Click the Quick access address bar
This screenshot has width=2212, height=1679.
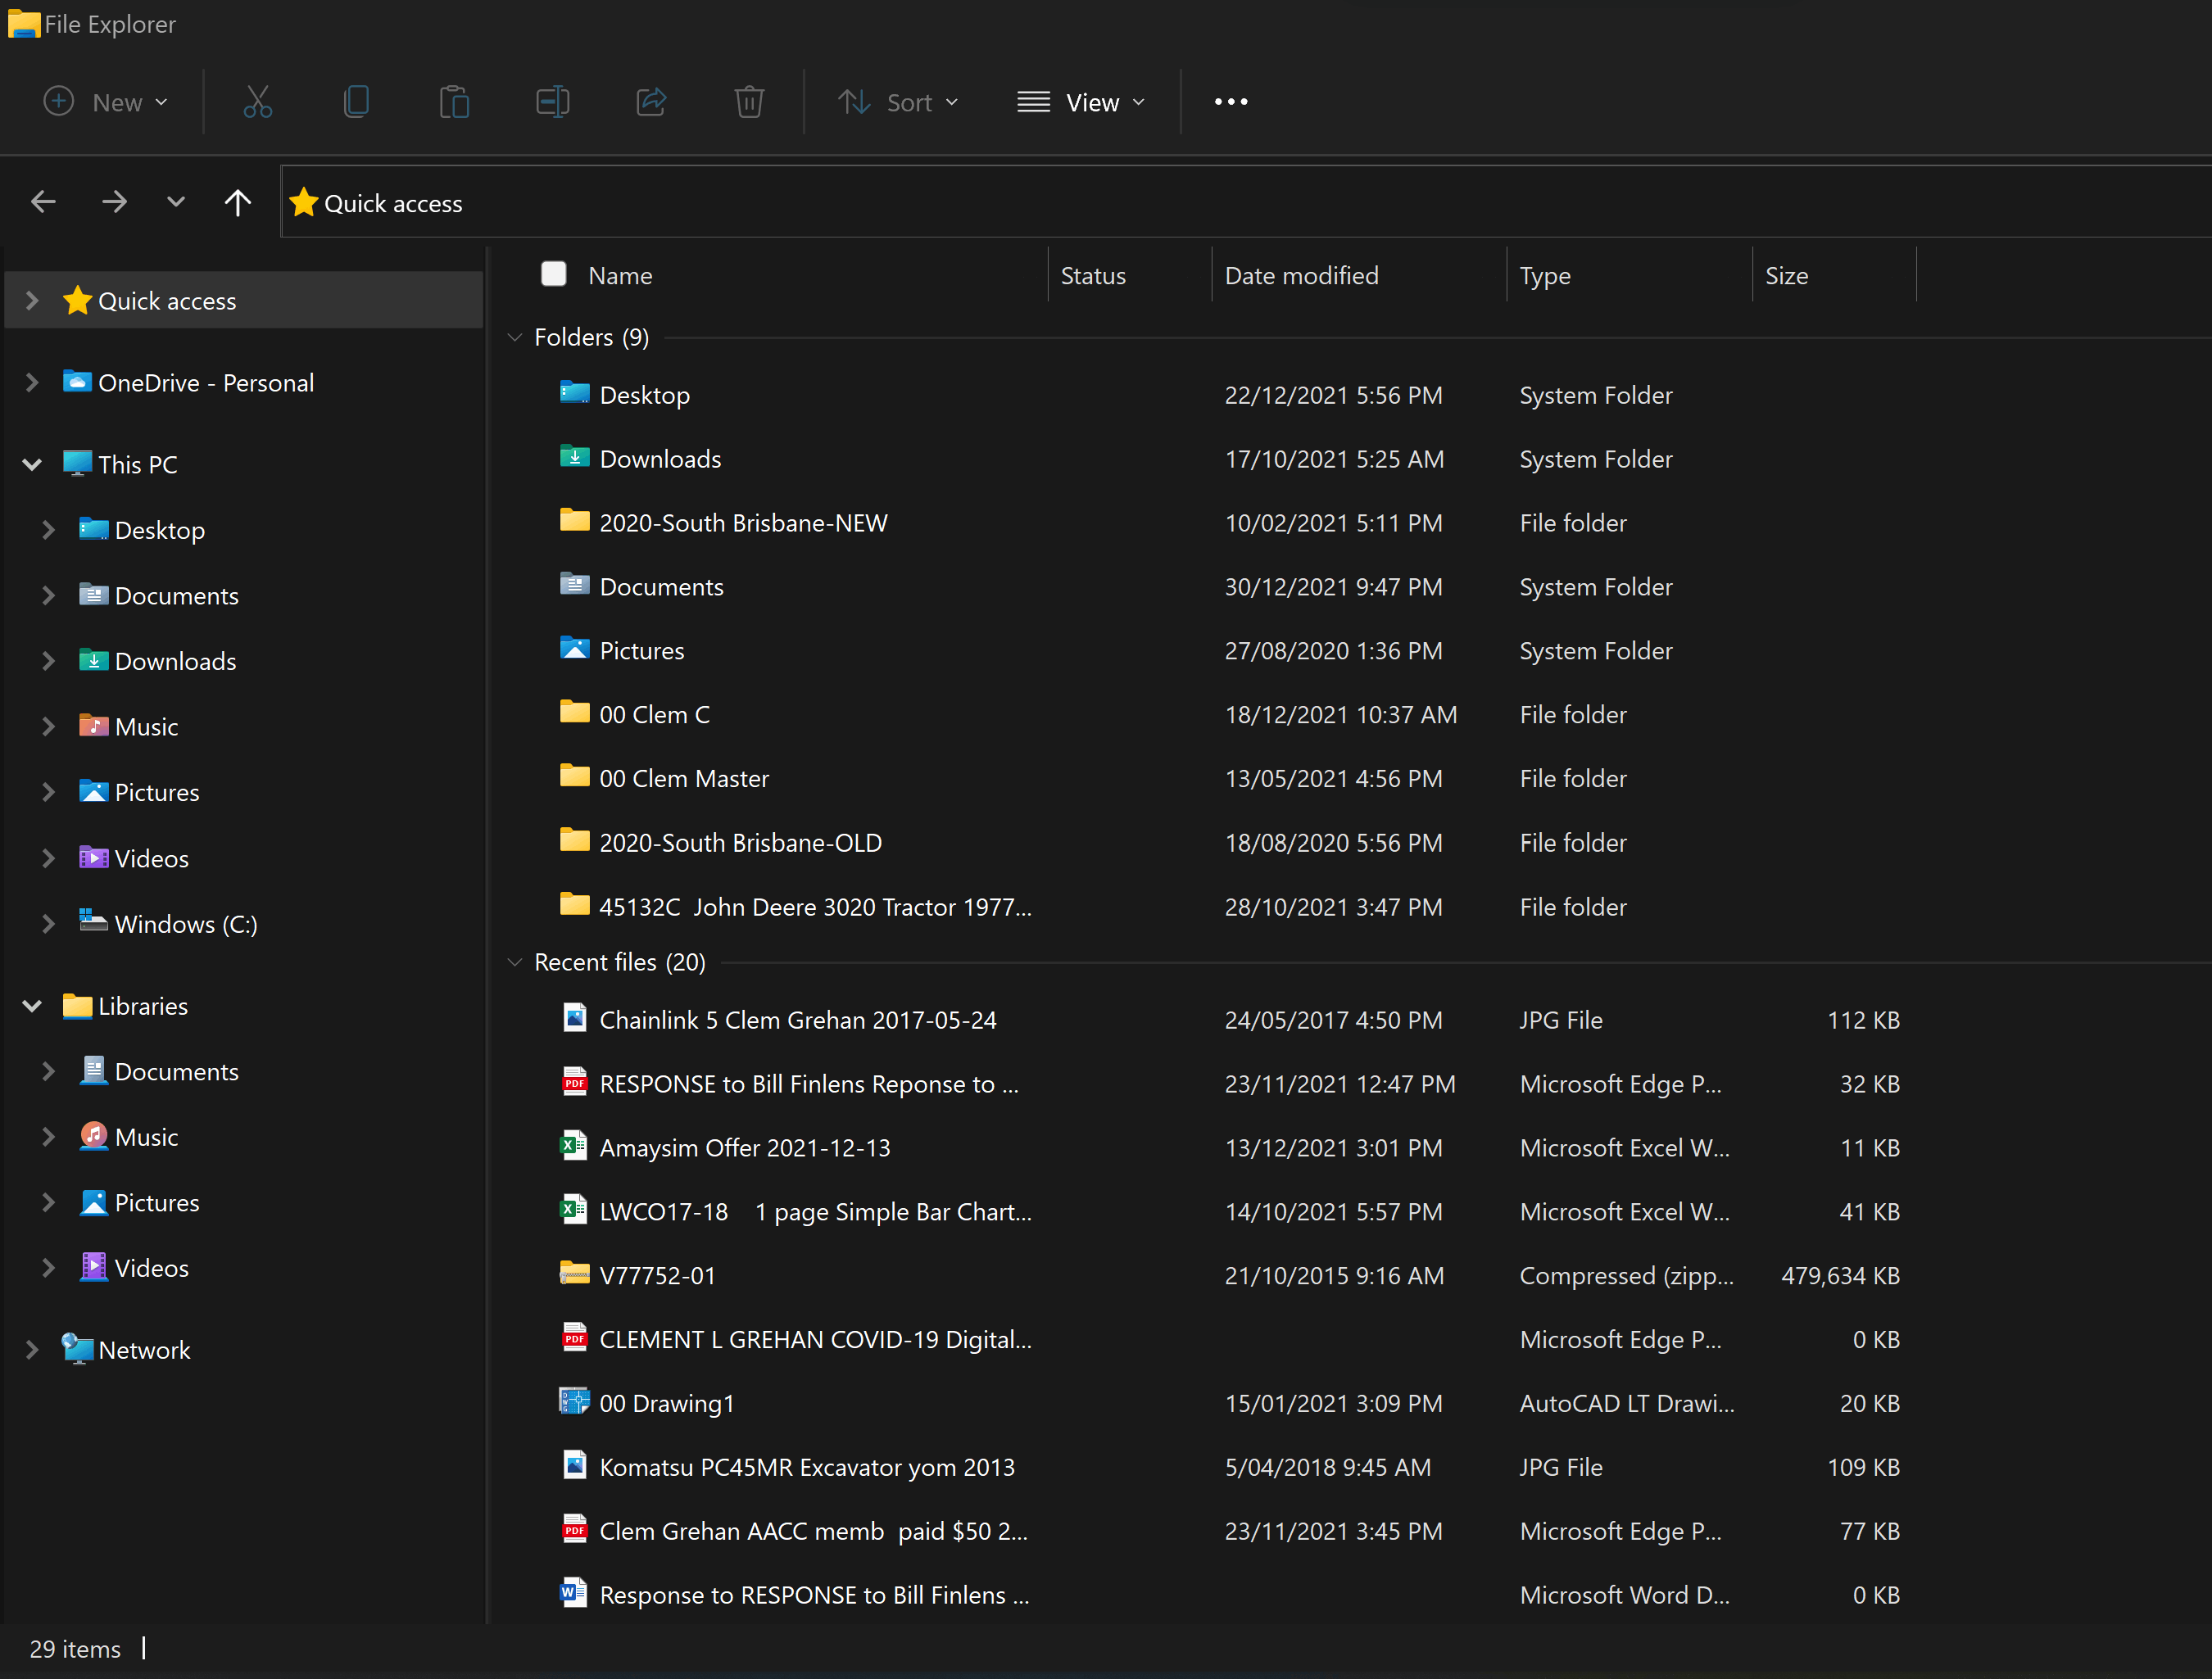click(x=1245, y=203)
